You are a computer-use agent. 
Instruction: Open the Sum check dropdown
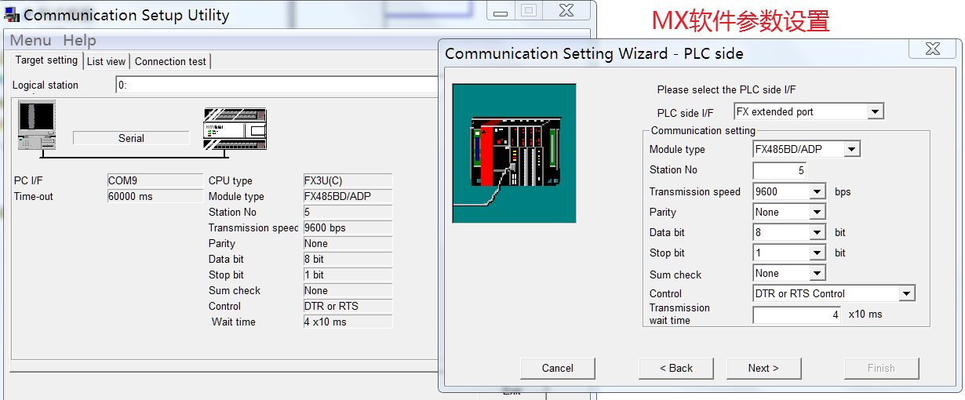pos(818,273)
